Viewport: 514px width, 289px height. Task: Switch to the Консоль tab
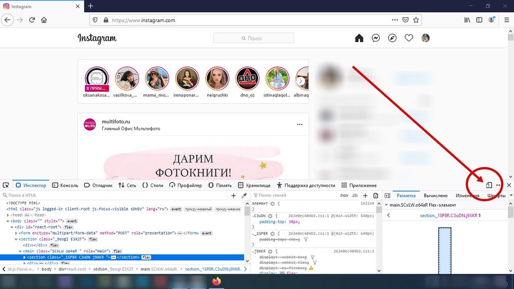click(x=65, y=185)
